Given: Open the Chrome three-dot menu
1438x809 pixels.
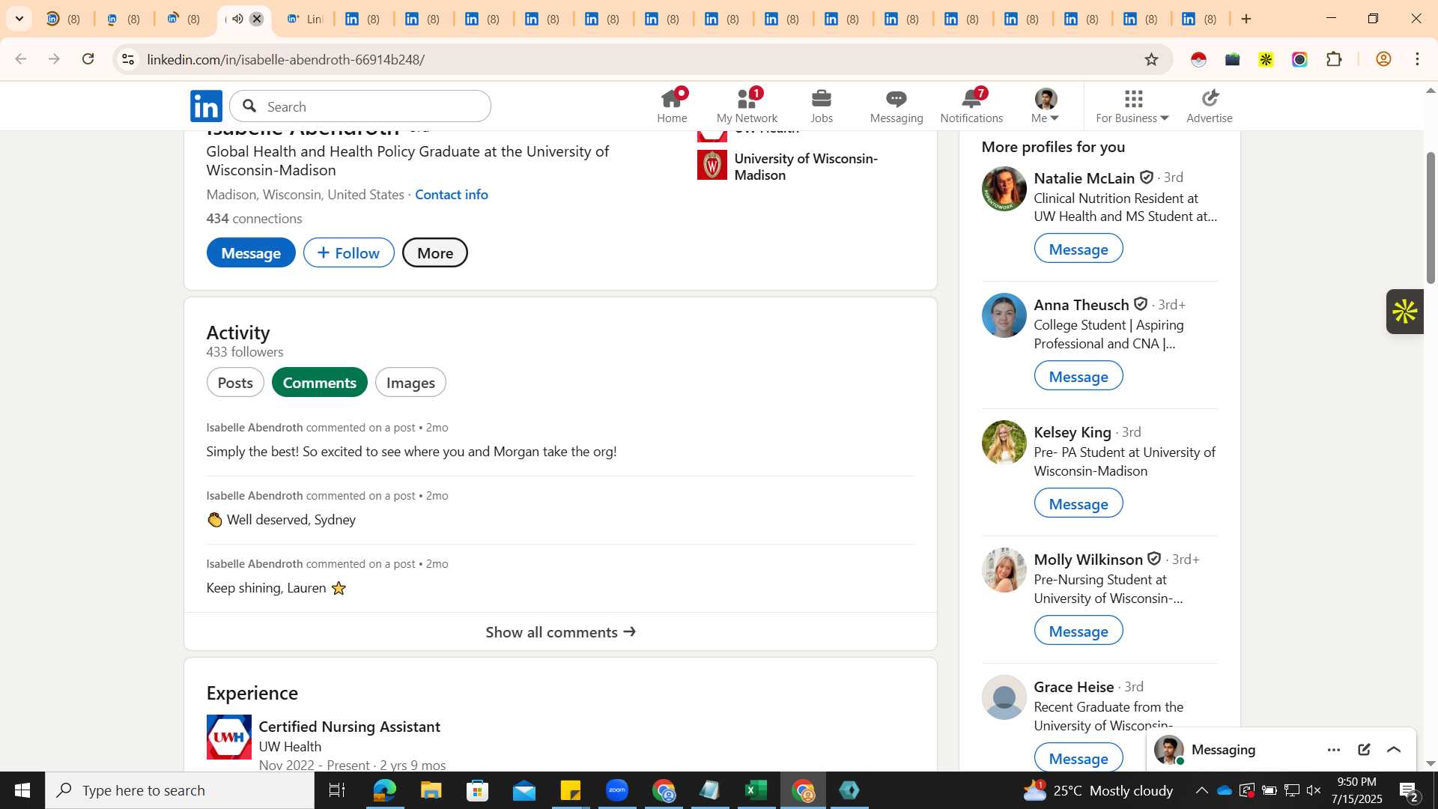Looking at the screenshot, I should pos(1418,59).
